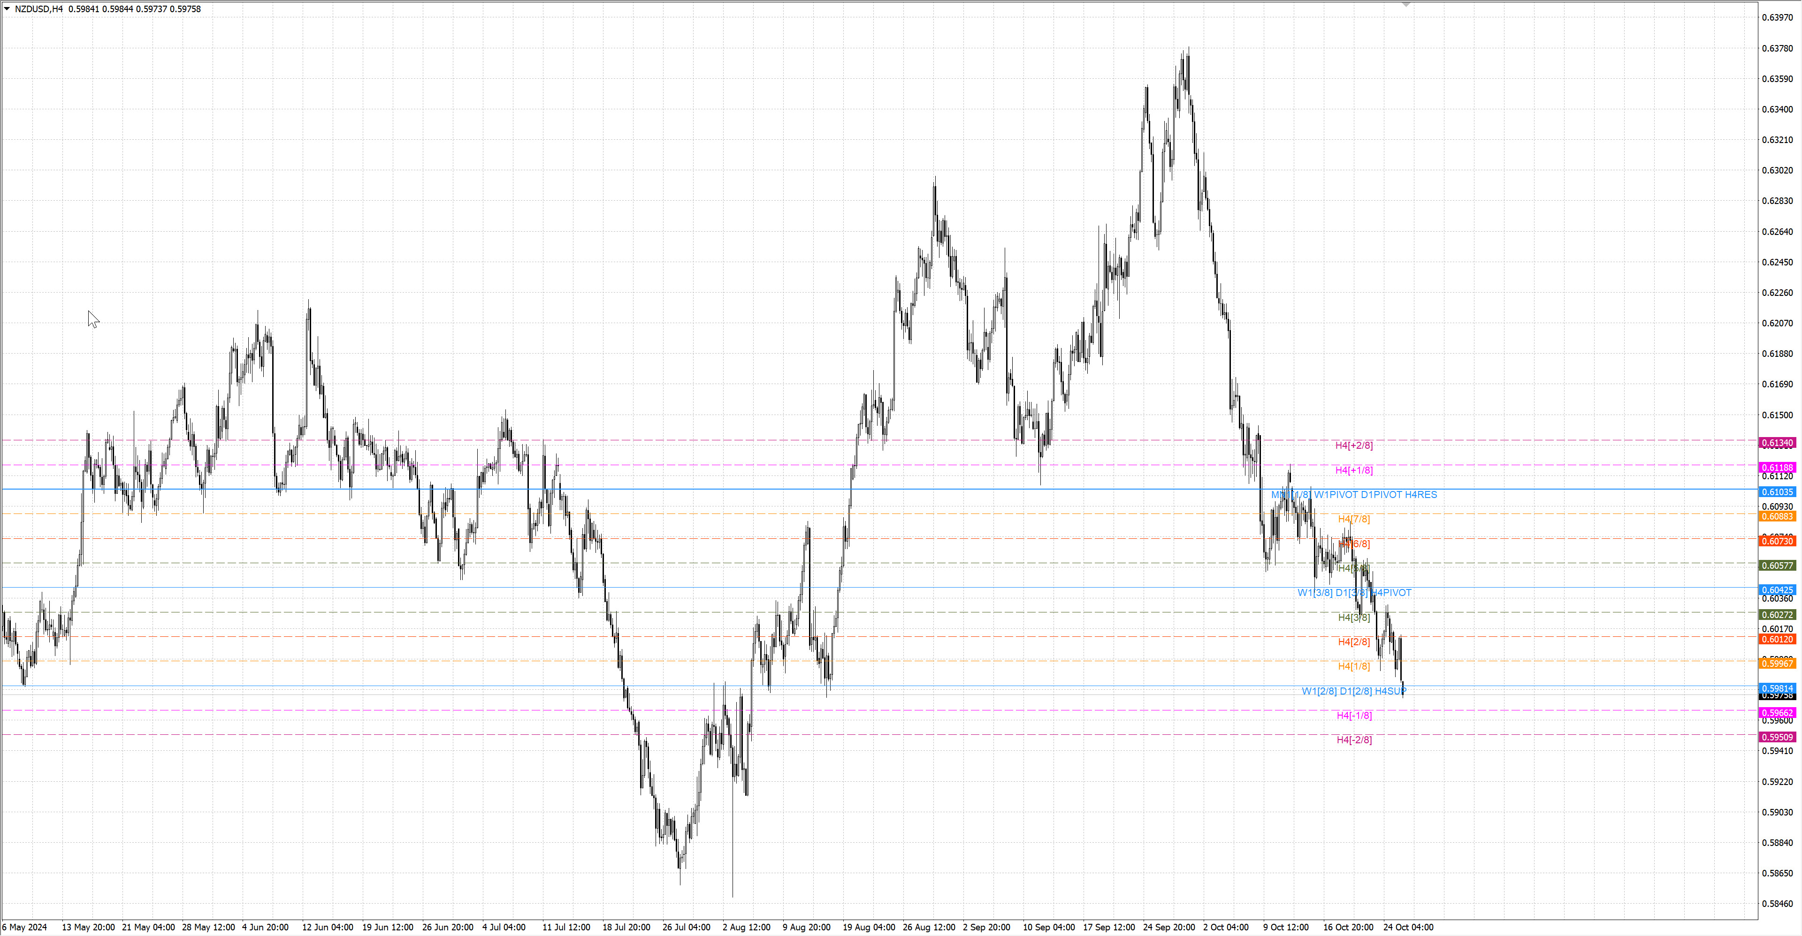
Task: Click the 6 May 2024 date label
Action: (24, 928)
